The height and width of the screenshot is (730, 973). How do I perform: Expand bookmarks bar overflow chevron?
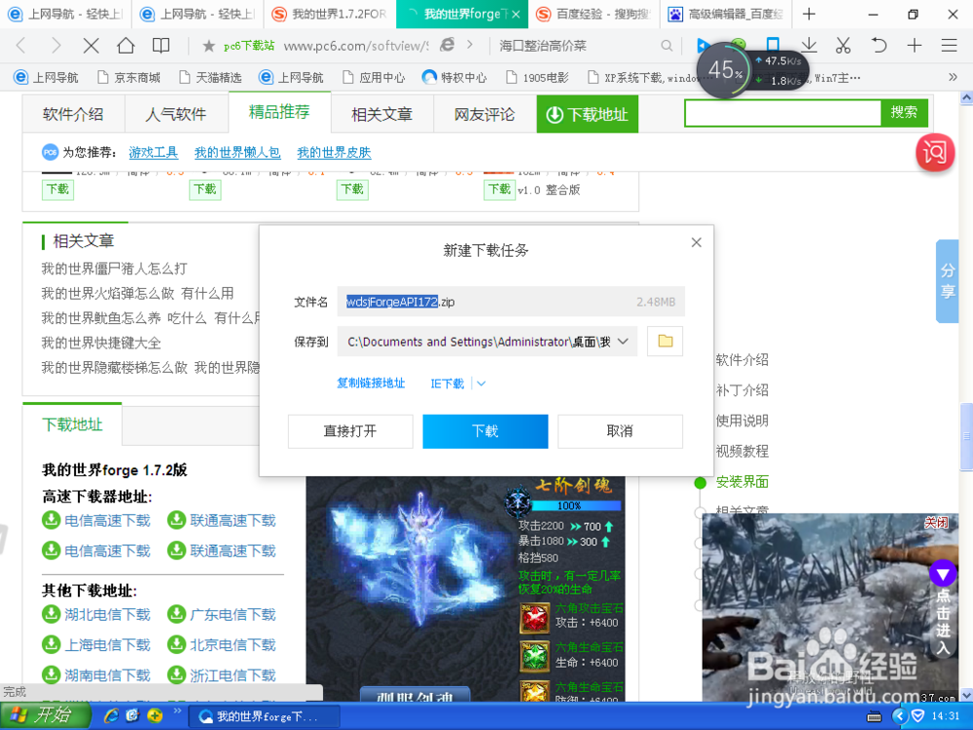coord(954,77)
